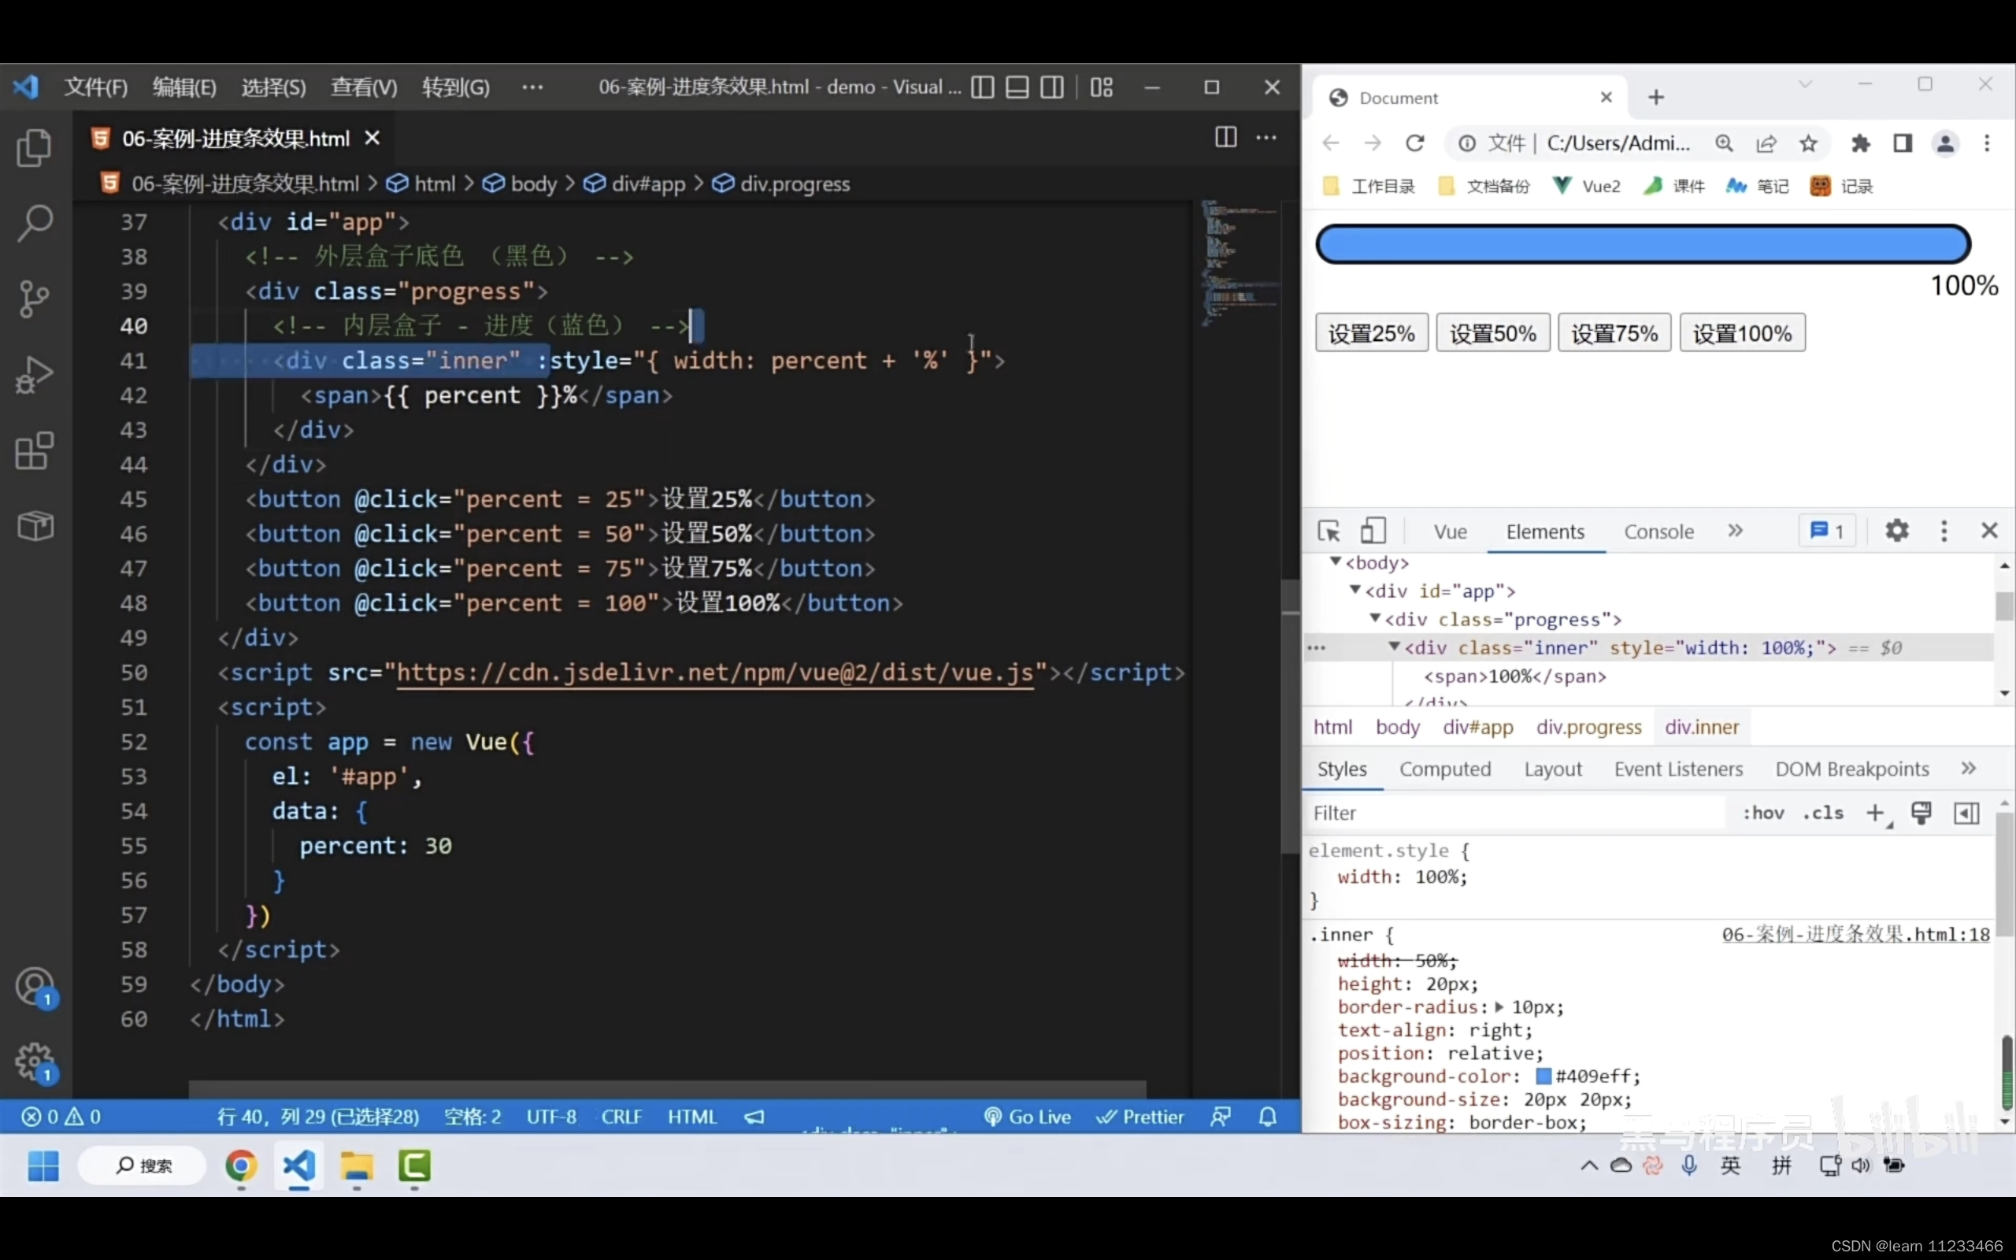
Task: Click the DevTools inspect element picker icon
Action: [1329, 532]
